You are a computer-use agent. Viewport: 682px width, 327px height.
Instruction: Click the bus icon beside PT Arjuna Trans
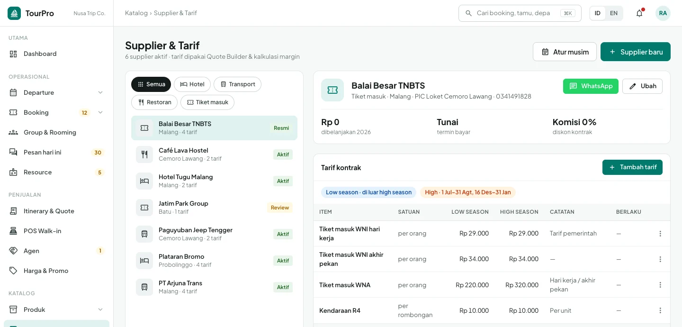point(144,287)
